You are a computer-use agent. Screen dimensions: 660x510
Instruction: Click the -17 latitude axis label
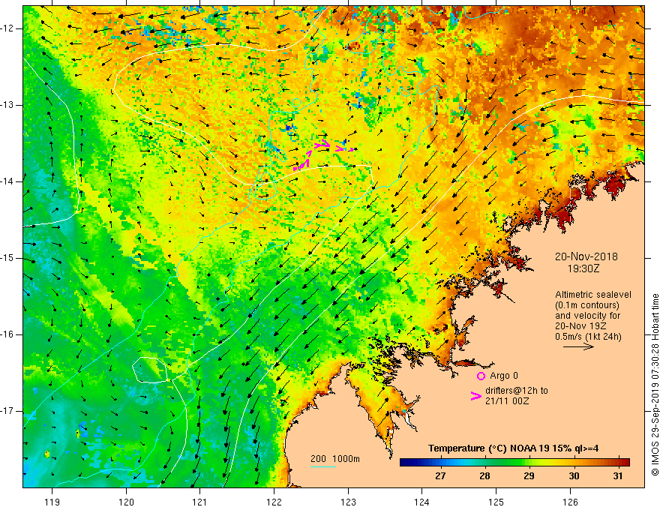(x=8, y=411)
